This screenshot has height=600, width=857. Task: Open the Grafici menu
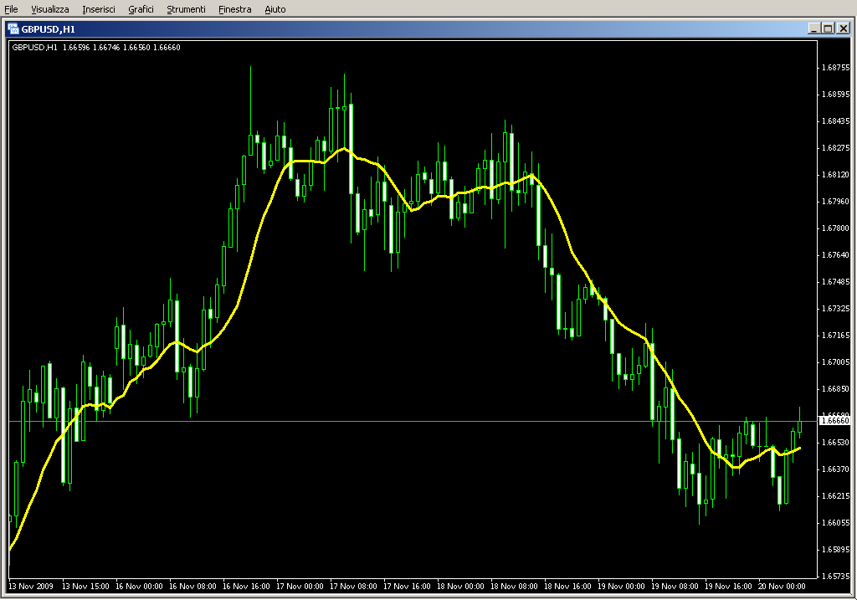[x=141, y=9]
